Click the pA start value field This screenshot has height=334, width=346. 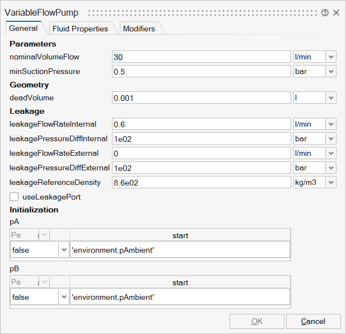[x=179, y=249]
